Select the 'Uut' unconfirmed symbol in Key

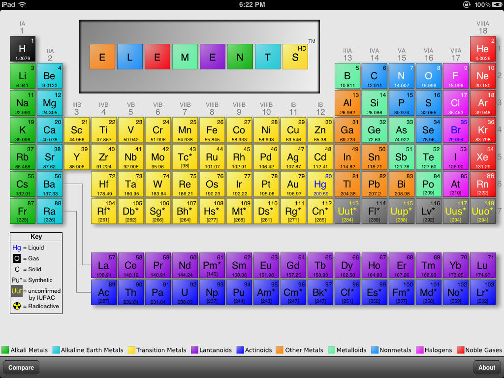pyautogui.click(x=16, y=291)
